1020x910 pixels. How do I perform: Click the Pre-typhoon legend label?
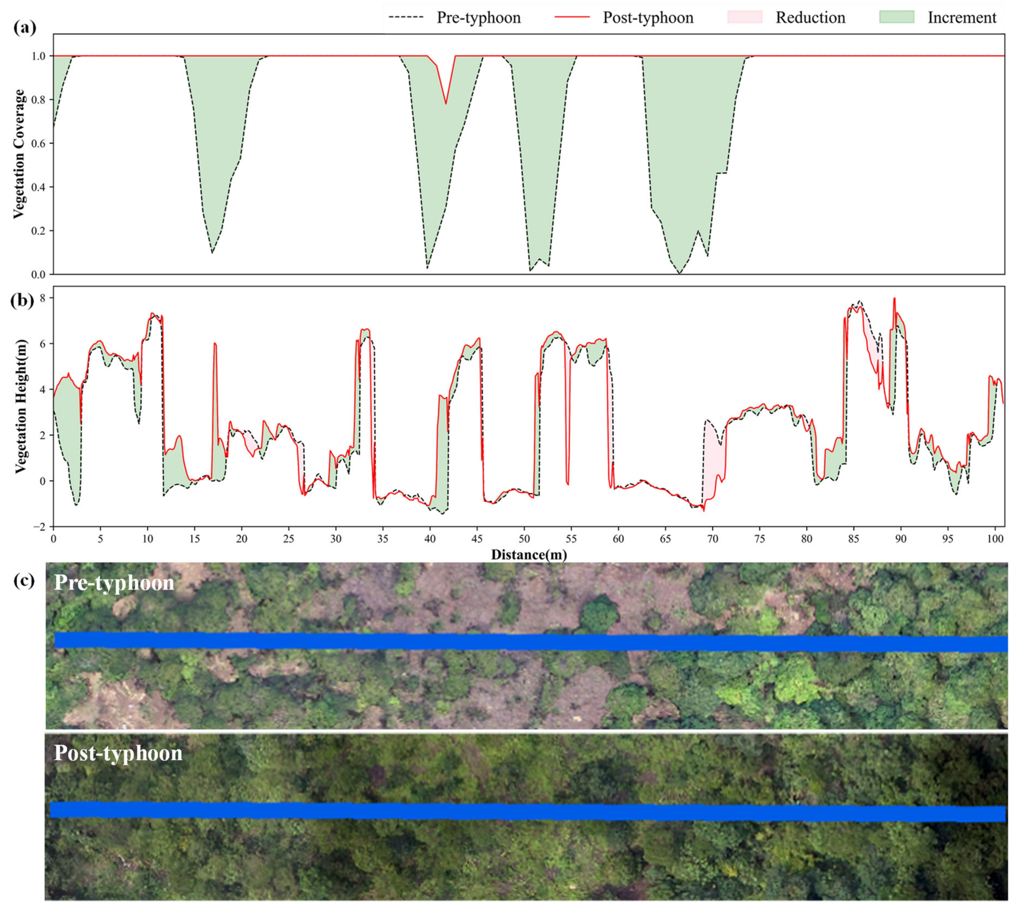pos(478,18)
